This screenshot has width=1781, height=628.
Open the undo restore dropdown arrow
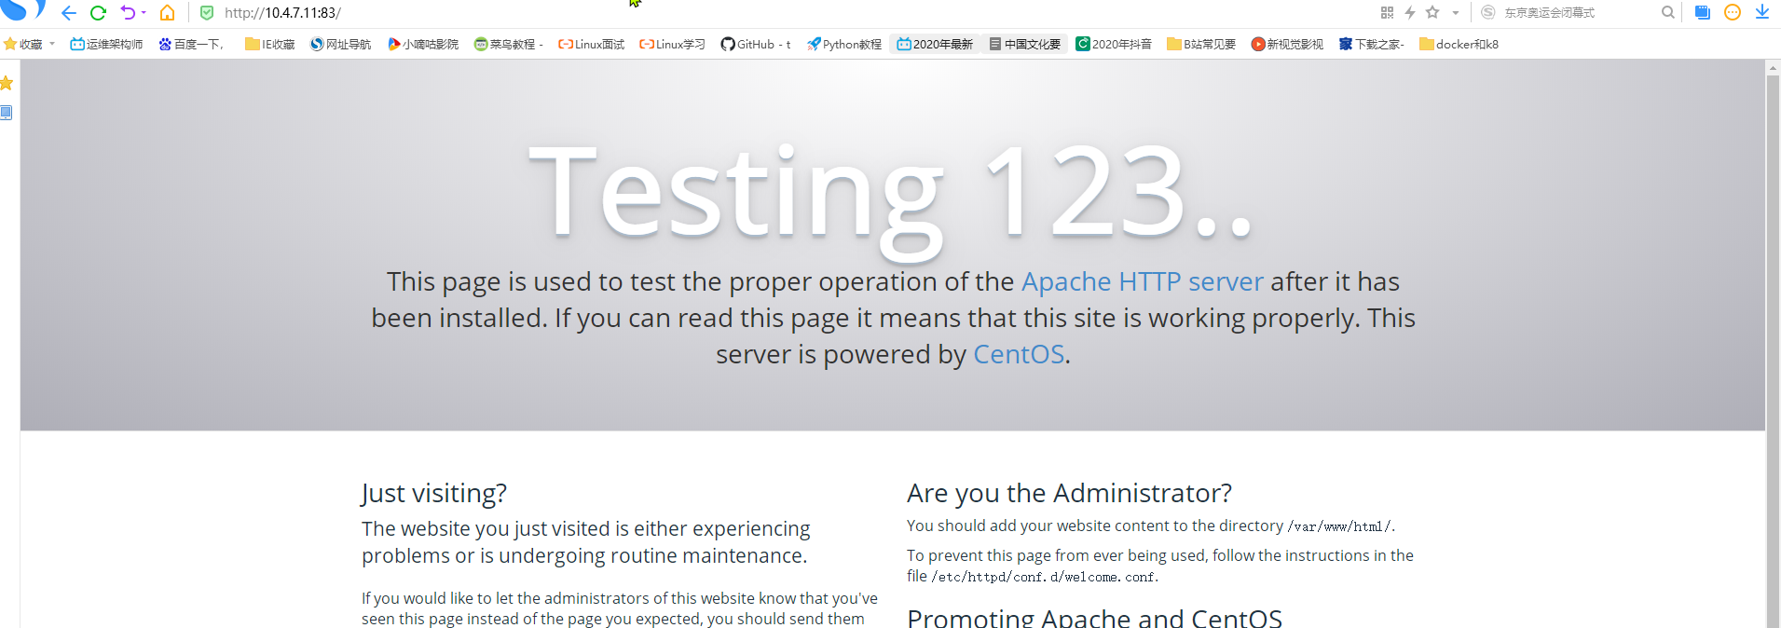pyautogui.click(x=144, y=13)
